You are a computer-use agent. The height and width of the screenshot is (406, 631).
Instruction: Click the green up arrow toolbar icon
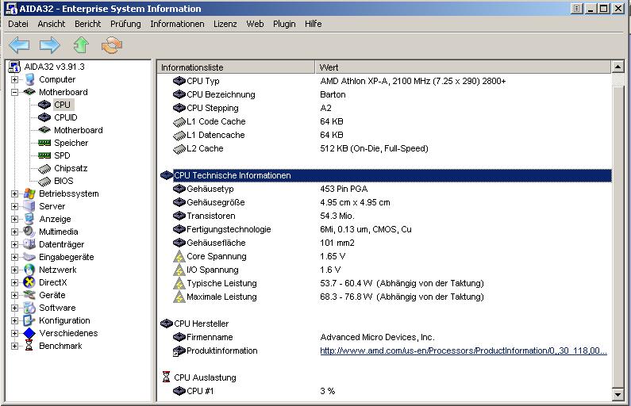(81, 45)
